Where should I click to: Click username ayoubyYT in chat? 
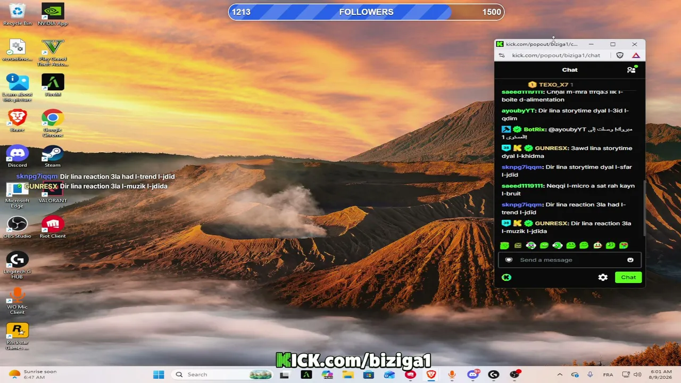coord(518,111)
